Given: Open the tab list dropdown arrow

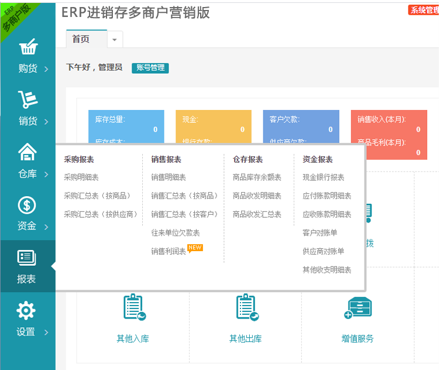Looking at the screenshot, I should [115, 39].
